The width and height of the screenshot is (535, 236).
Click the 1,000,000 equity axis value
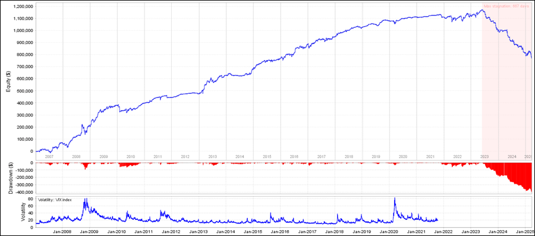pyautogui.click(x=24, y=31)
